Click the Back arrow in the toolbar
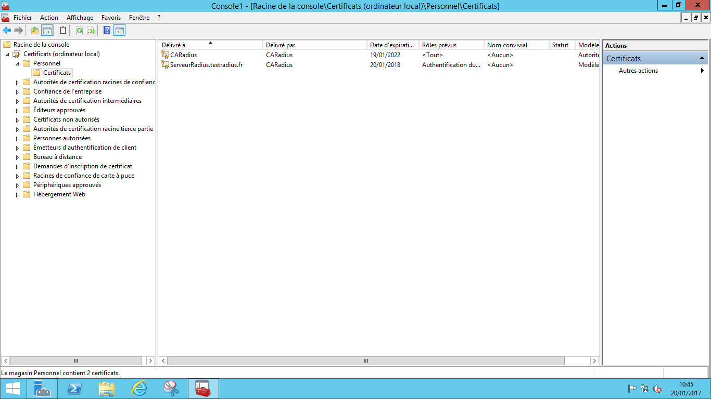 point(7,31)
